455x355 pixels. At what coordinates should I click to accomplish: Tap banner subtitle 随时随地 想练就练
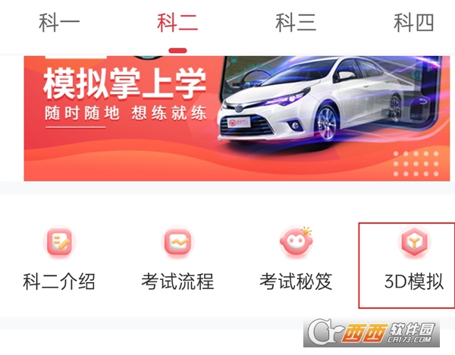[125, 113]
